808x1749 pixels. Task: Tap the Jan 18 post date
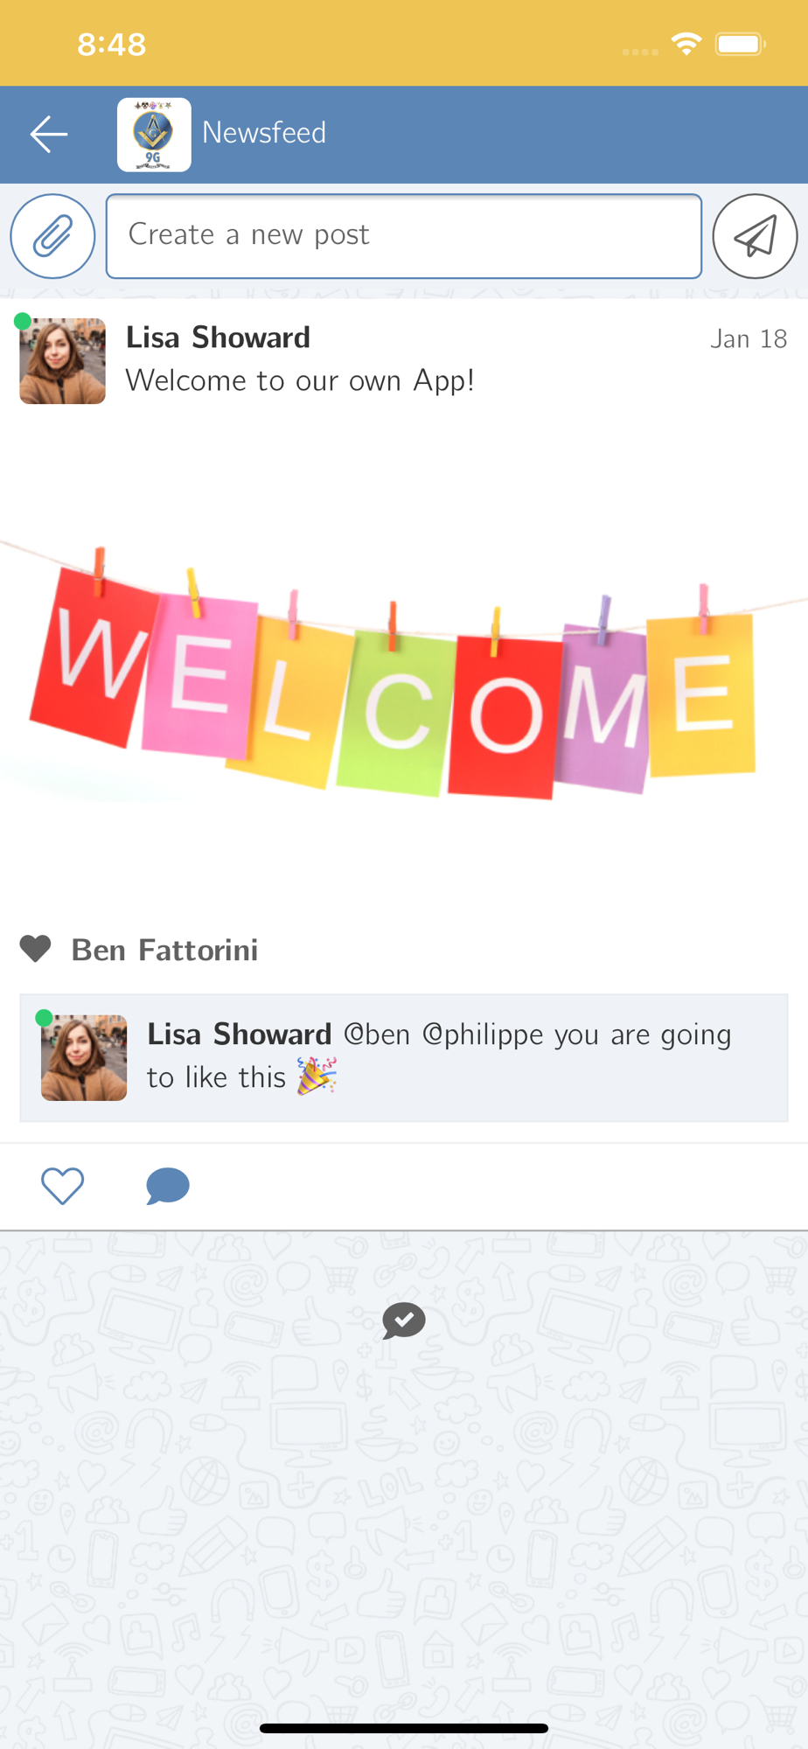click(x=749, y=338)
